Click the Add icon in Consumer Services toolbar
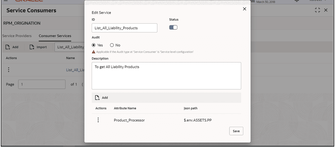 pos(8,47)
